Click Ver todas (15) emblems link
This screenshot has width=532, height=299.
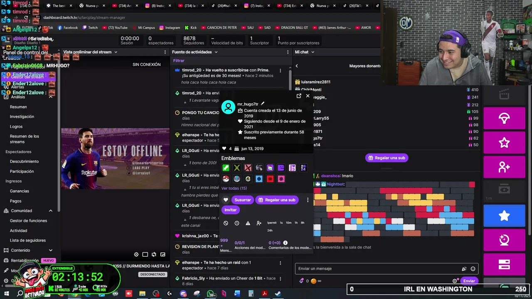click(234, 188)
